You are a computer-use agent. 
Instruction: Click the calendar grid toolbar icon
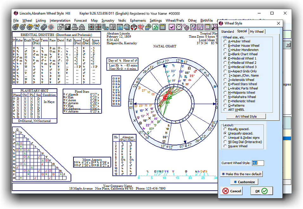162,27
